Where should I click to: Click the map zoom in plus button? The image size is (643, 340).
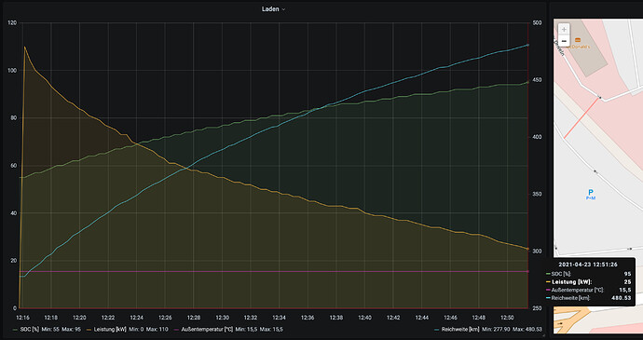[x=565, y=30]
